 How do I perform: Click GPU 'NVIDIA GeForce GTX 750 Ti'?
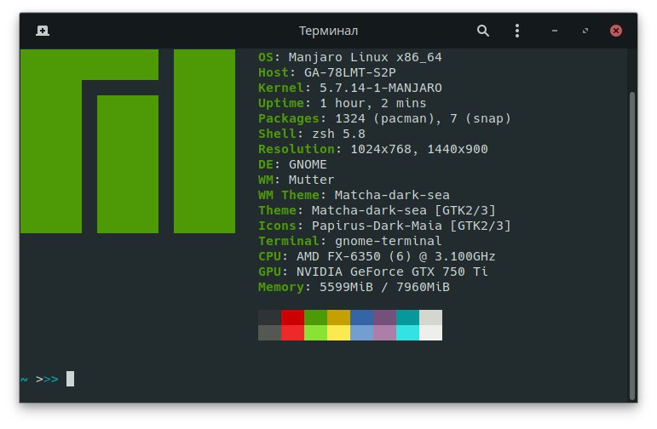[x=392, y=272]
